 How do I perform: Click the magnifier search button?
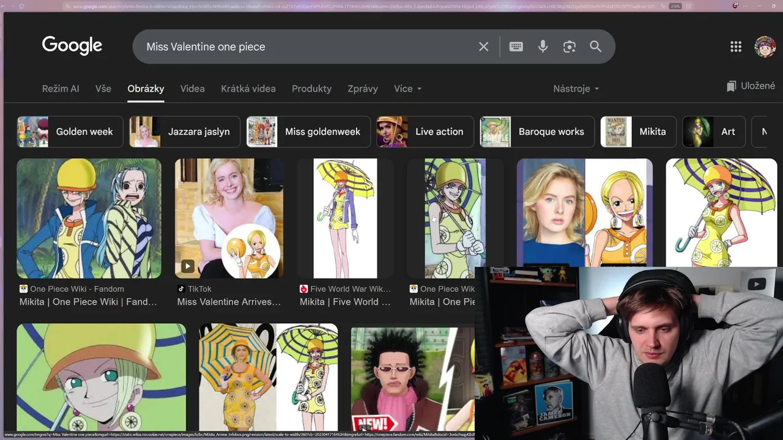click(596, 46)
